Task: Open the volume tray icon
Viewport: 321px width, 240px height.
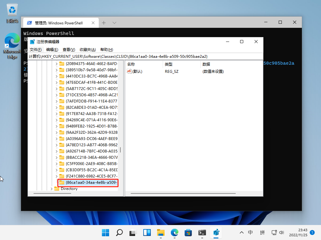Action: point(282,232)
